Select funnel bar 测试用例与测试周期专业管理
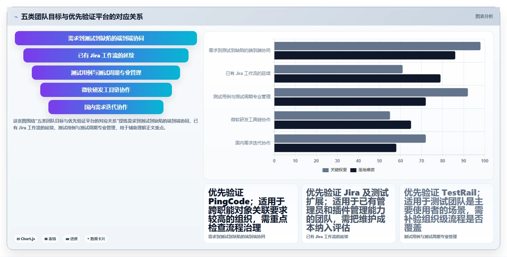Screen dimensions: 507x257 click(x=106, y=73)
